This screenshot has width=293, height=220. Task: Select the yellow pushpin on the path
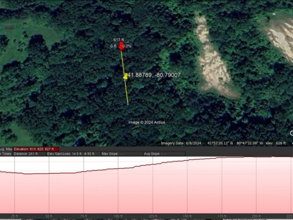coord(126,76)
